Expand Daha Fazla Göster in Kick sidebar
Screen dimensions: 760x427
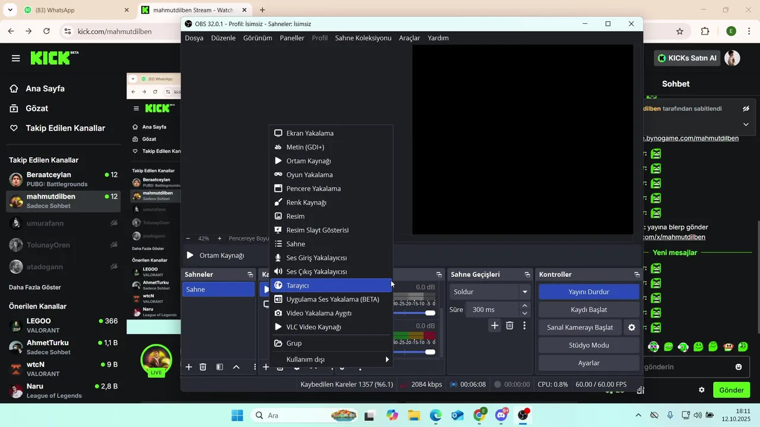click(35, 287)
